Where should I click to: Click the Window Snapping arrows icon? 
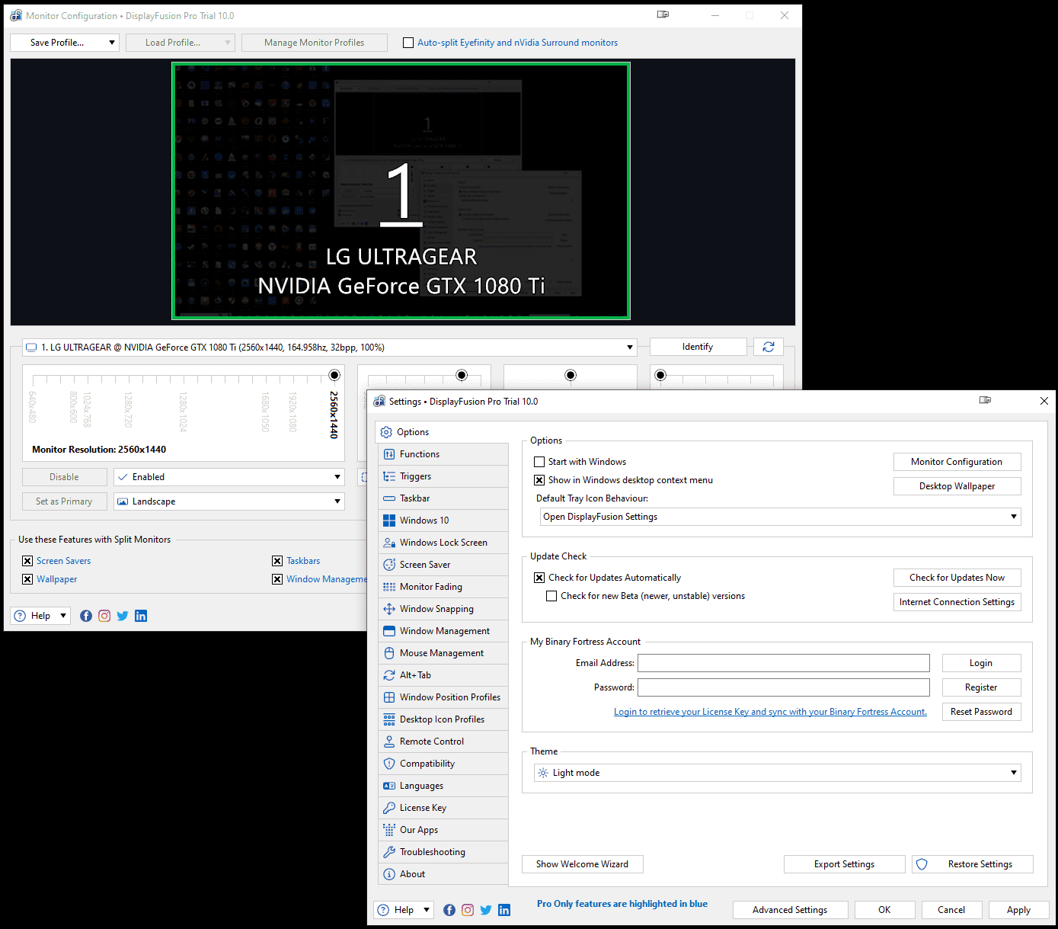(x=389, y=609)
